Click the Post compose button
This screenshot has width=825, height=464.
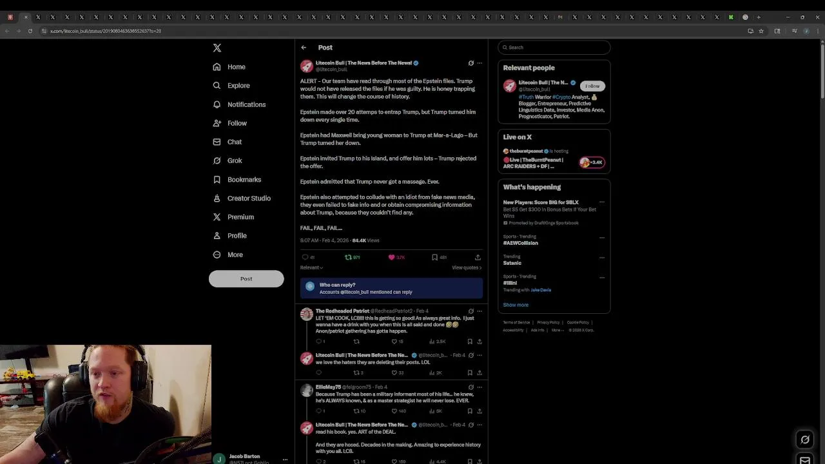coord(246,278)
